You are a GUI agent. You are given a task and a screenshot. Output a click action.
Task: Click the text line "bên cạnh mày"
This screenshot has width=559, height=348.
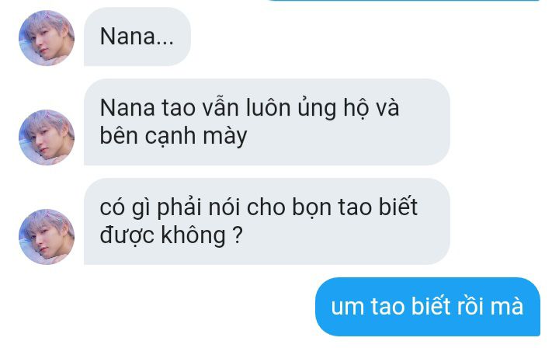[173, 137]
